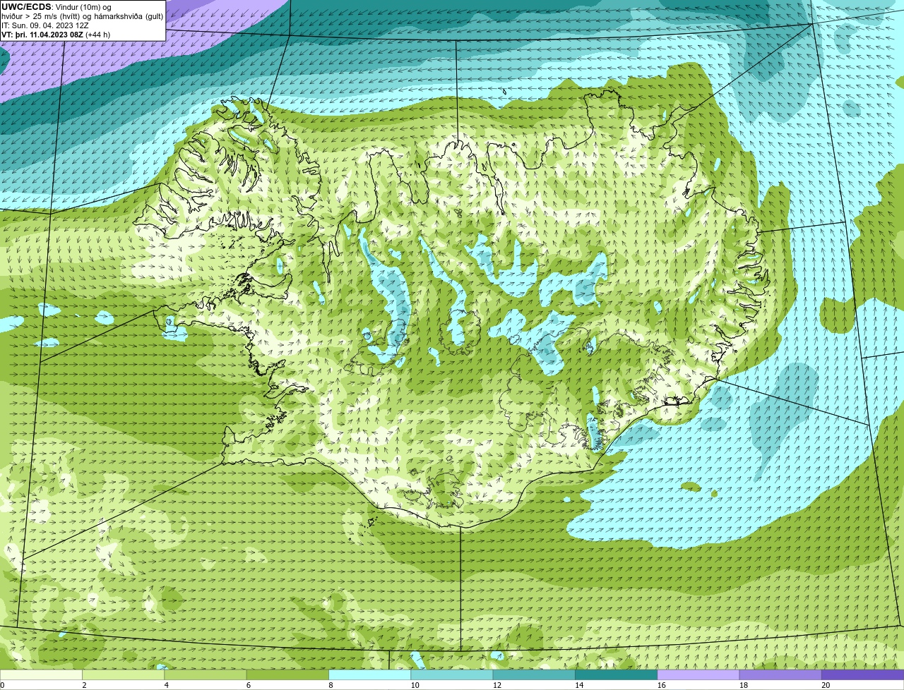Click the '(+44 h)' forecast offset text
Viewport: 904px width, 690px height.
(97, 35)
